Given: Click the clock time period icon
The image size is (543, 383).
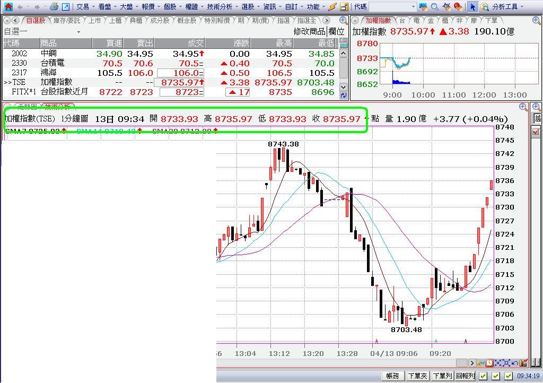Looking at the screenshot, I should [489, 363].
